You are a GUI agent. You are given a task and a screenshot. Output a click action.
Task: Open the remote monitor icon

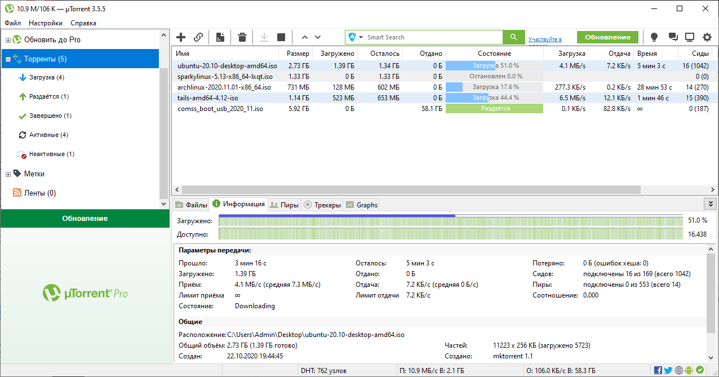[x=690, y=37]
